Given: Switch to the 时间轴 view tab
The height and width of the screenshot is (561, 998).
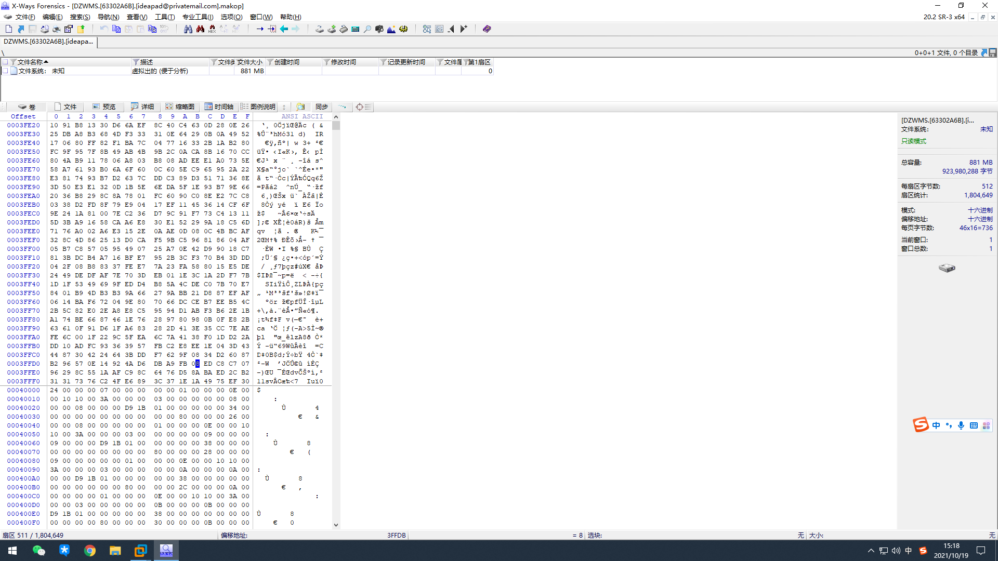Looking at the screenshot, I should click(219, 106).
